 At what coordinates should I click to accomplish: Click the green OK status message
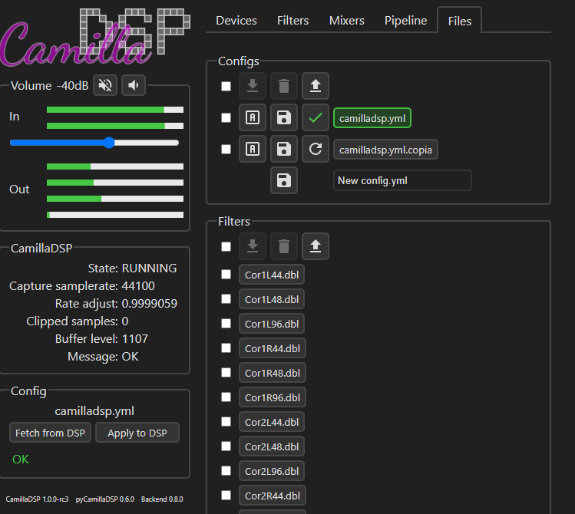(20, 459)
